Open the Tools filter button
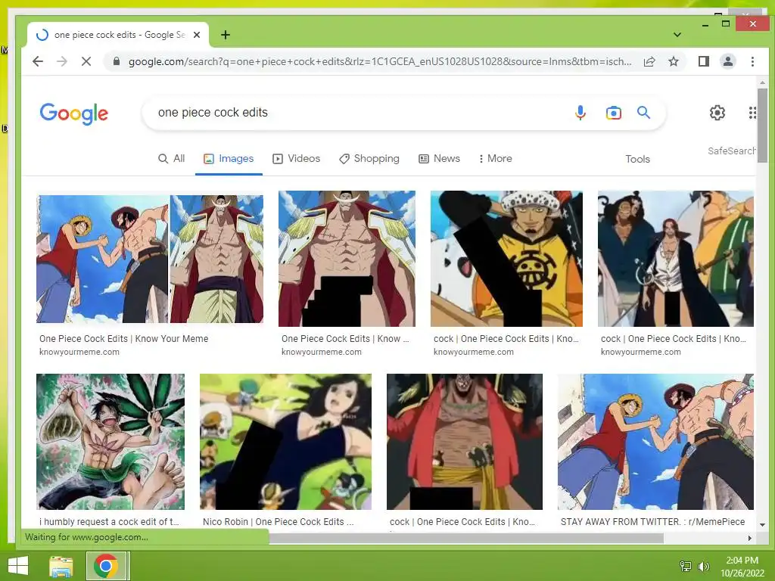The image size is (775, 581). tap(637, 159)
